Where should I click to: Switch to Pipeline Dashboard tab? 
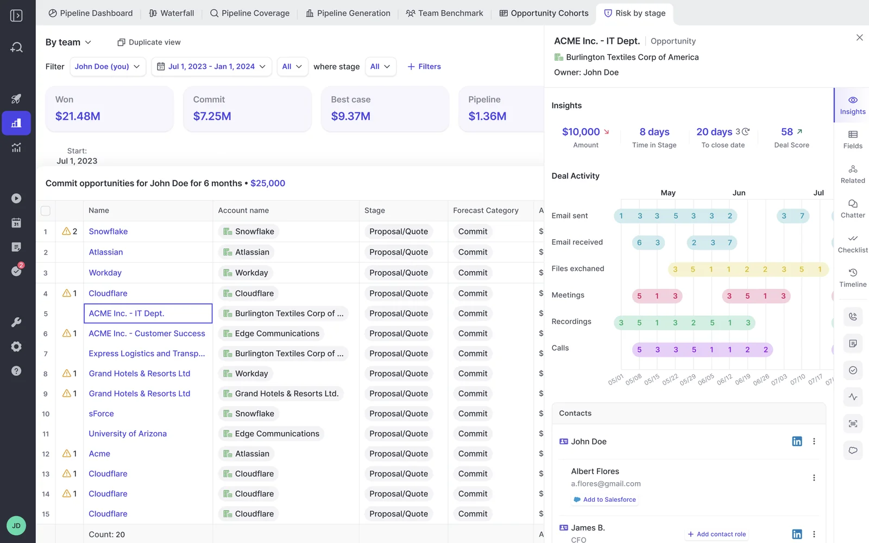click(x=90, y=13)
